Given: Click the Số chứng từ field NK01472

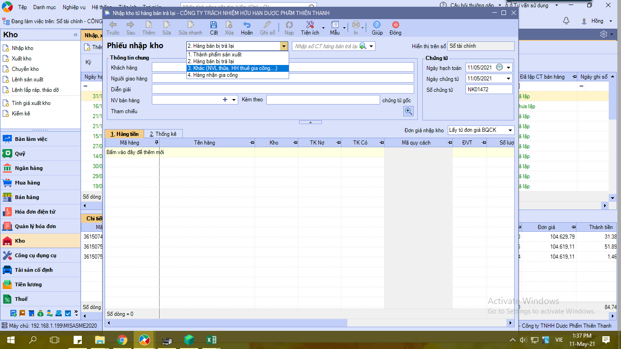Looking at the screenshot, I should click(489, 90).
